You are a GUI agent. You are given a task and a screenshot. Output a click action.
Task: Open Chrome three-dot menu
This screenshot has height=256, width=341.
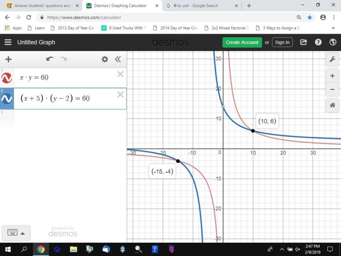coord(334,17)
